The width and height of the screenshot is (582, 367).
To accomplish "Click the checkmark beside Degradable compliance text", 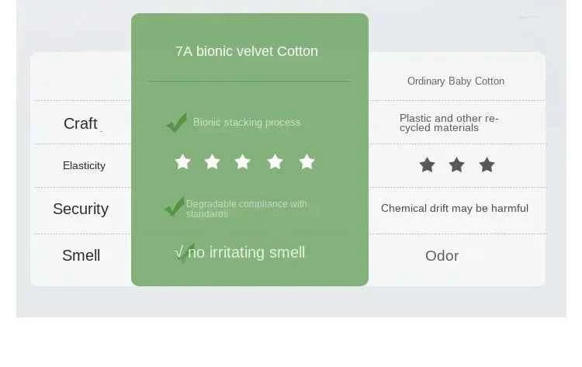I will tap(175, 207).
